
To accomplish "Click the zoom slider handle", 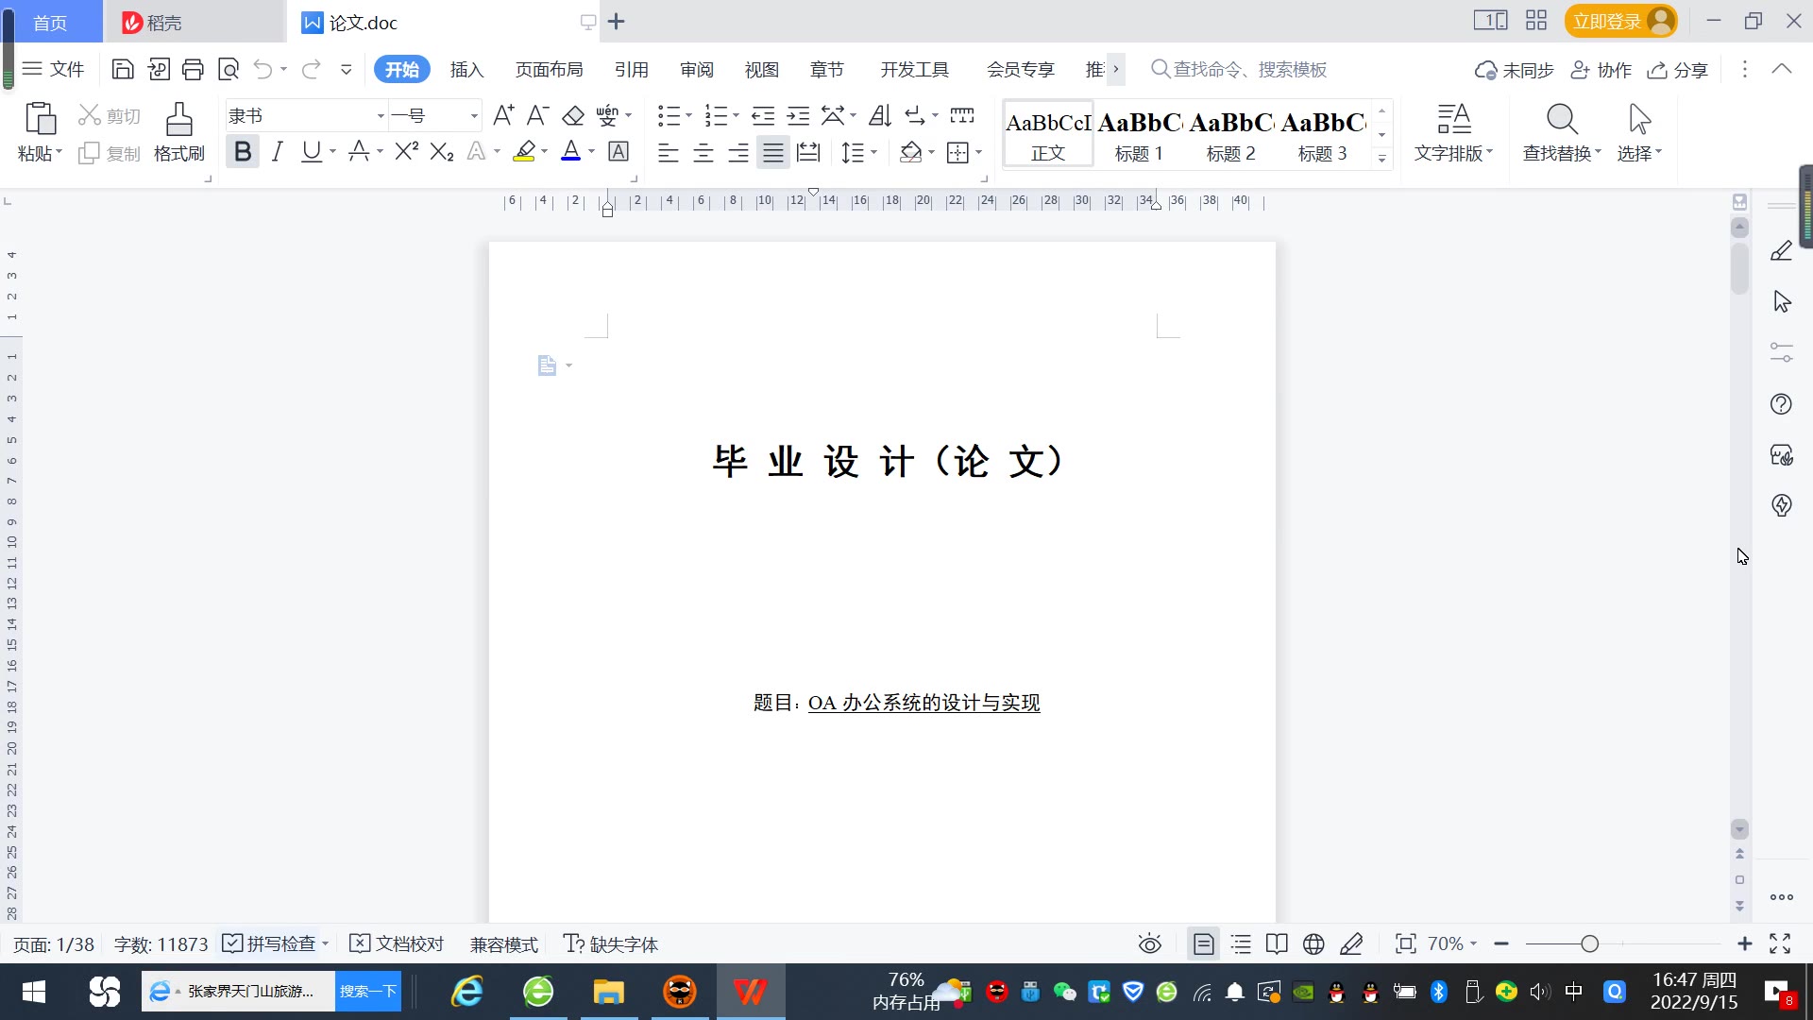I will click(1589, 943).
